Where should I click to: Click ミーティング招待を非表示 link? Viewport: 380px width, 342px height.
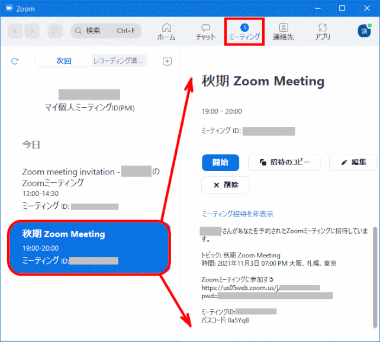(237, 214)
